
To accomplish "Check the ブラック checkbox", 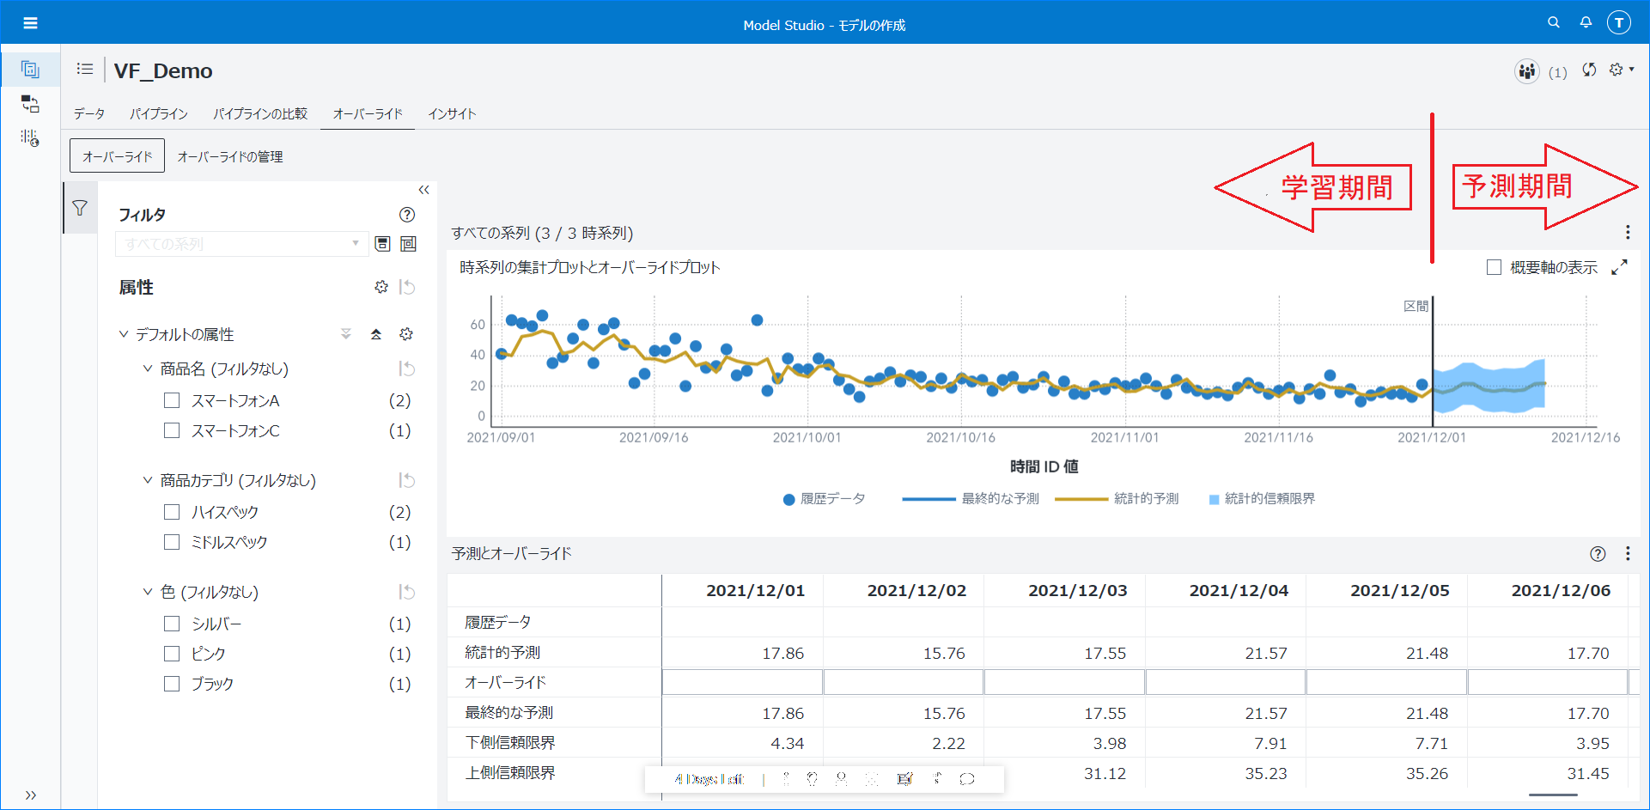I will point(172,684).
